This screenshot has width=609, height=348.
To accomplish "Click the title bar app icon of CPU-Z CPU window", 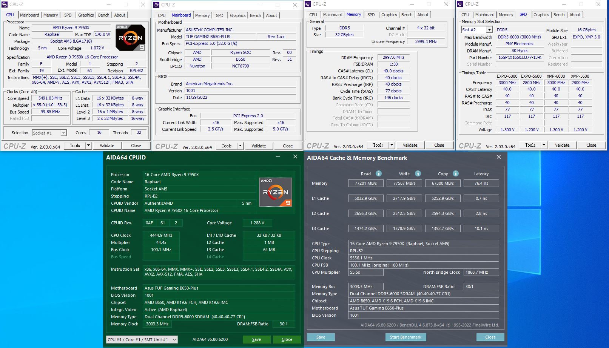I will point(5,5).
